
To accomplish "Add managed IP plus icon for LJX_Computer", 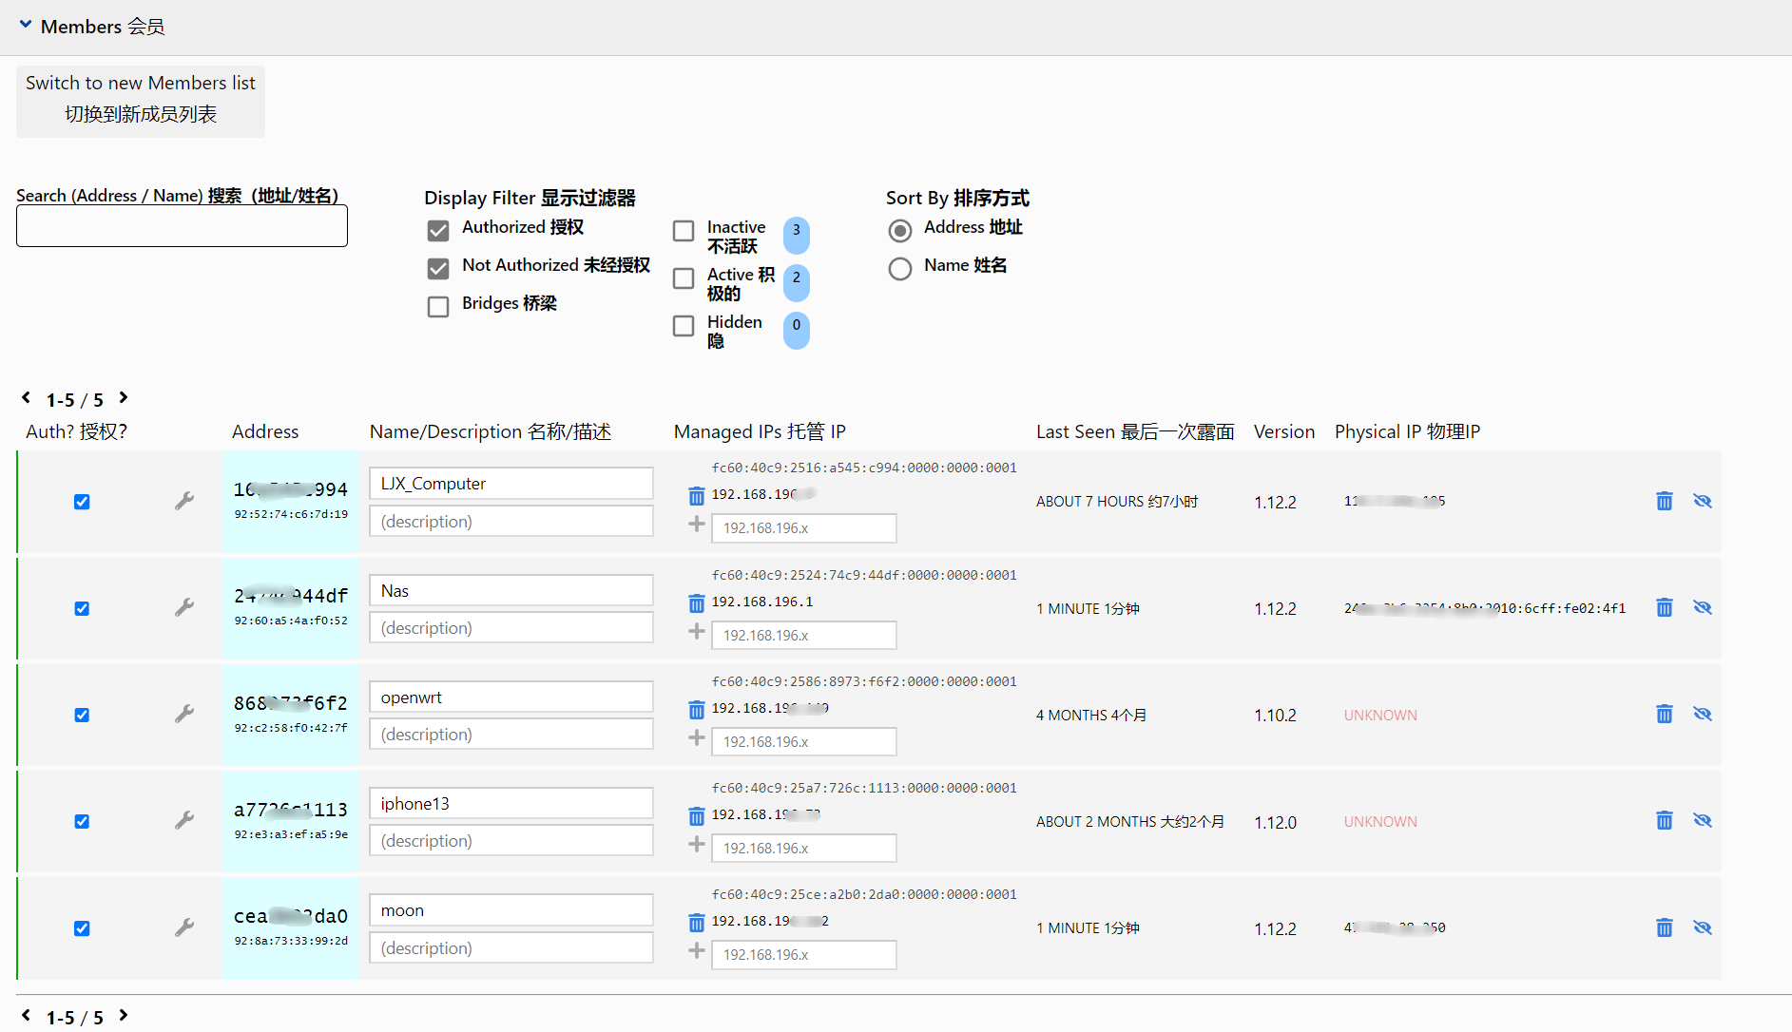I will [697, 525].
